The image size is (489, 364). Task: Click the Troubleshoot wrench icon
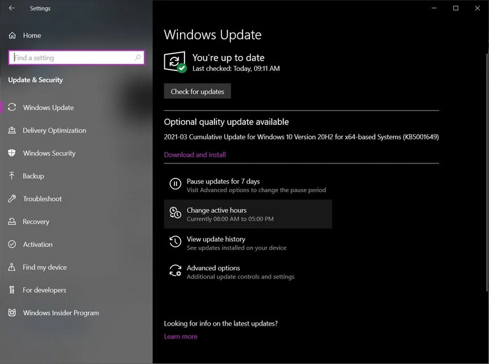[x=12, y=199]
